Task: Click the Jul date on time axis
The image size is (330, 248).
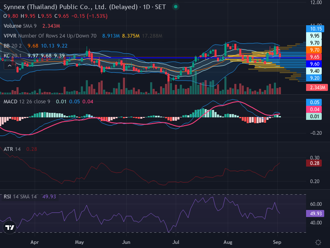Action: [x=176, y=242]
